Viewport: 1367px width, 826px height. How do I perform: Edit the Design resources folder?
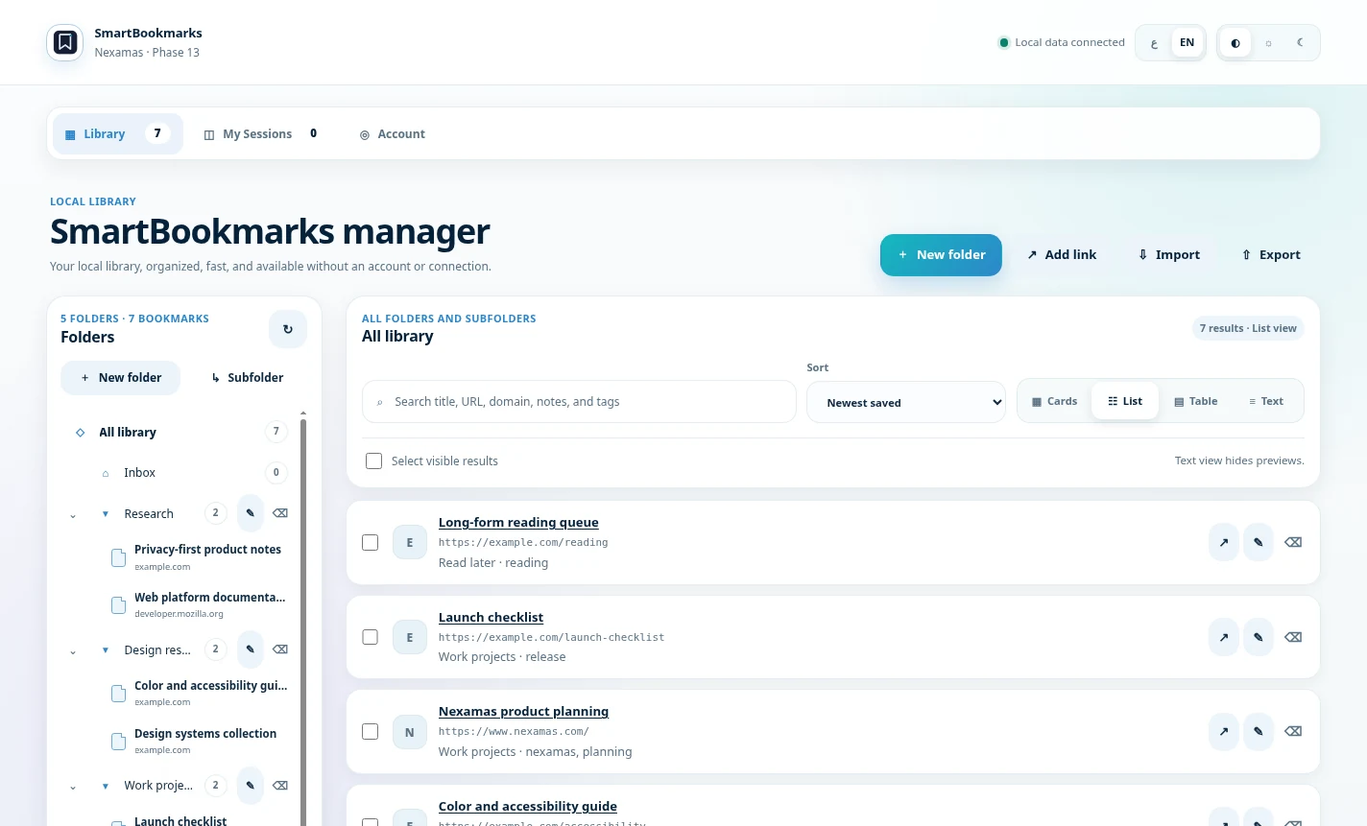pyautogui.click(x=250, y=649)
